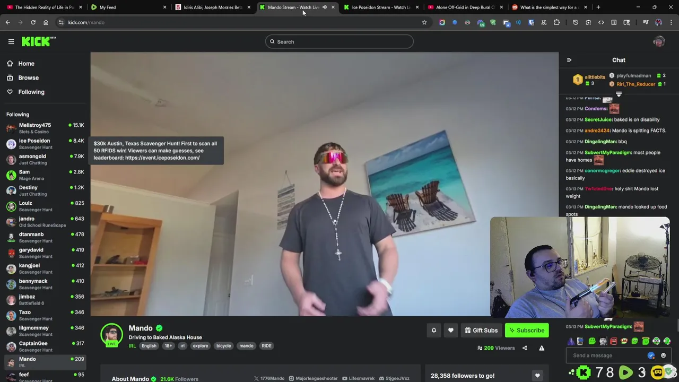Click the browser home button
The image size is (679, 382).
point(46,22)
